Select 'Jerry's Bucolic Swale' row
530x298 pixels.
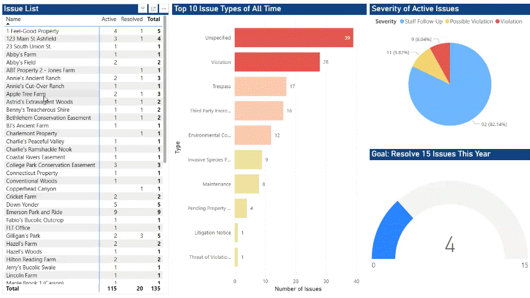[x=83, y=267]
